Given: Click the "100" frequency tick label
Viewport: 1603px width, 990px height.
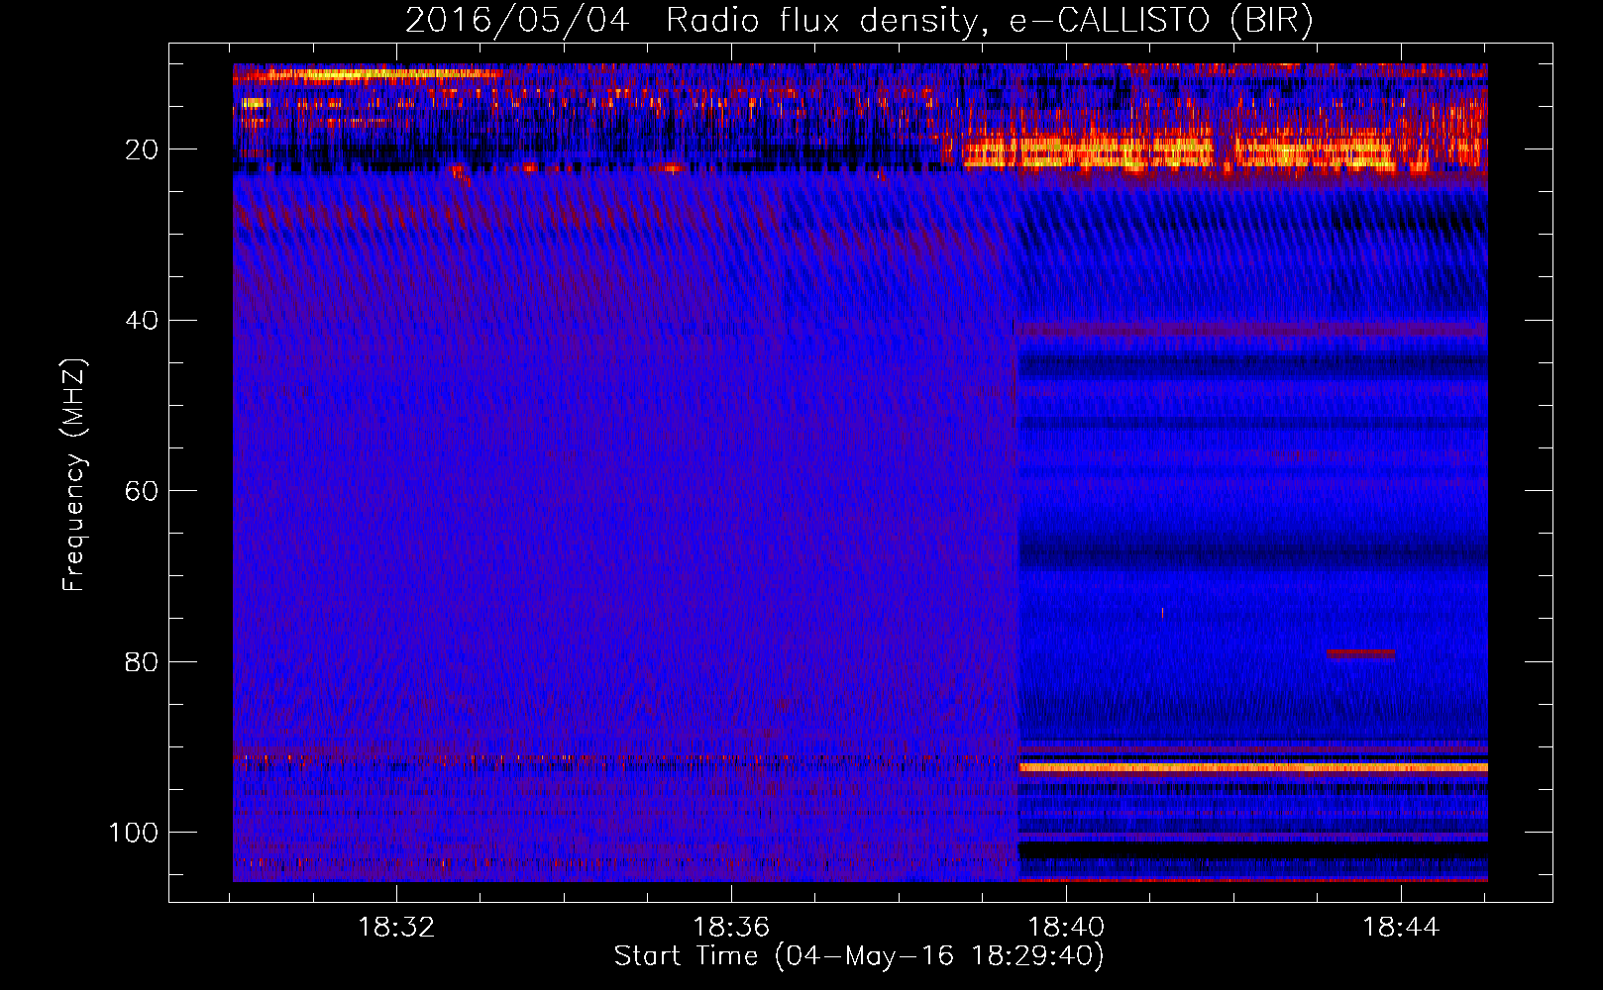Looking at the screenshot, I should click(x=134, y=833).
